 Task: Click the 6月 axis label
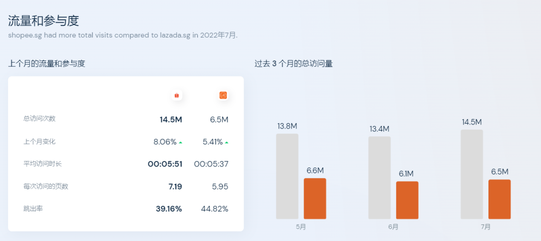click(393, 227)
